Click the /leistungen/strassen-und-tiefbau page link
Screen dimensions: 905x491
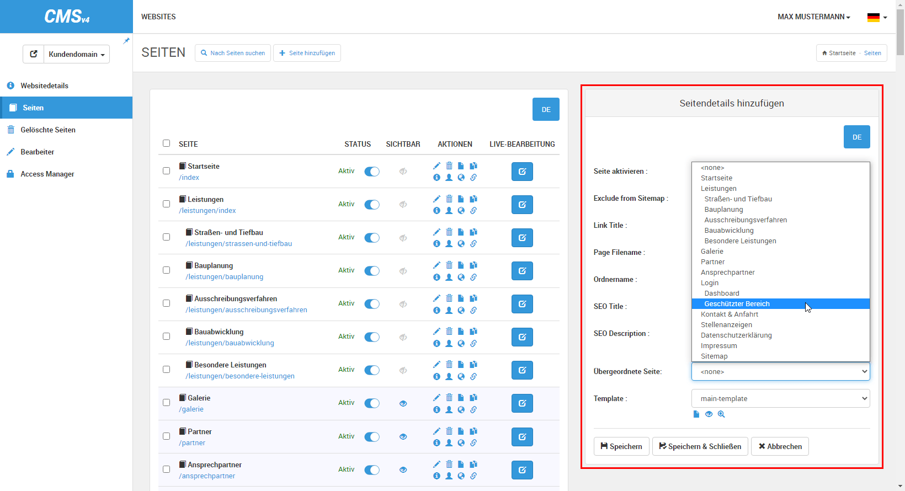click(x=238, y=244)
